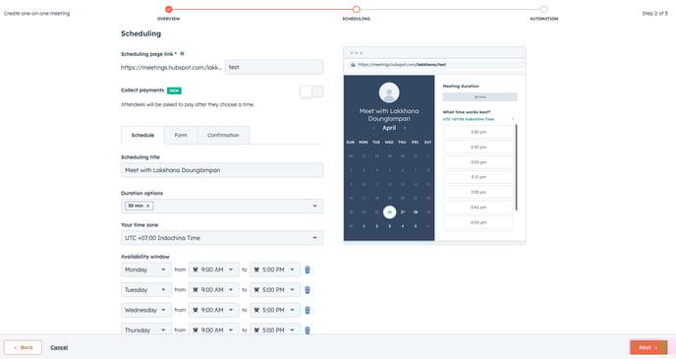
Task: Toggle the Collect payments switch
Action: [x=311, y=91]
